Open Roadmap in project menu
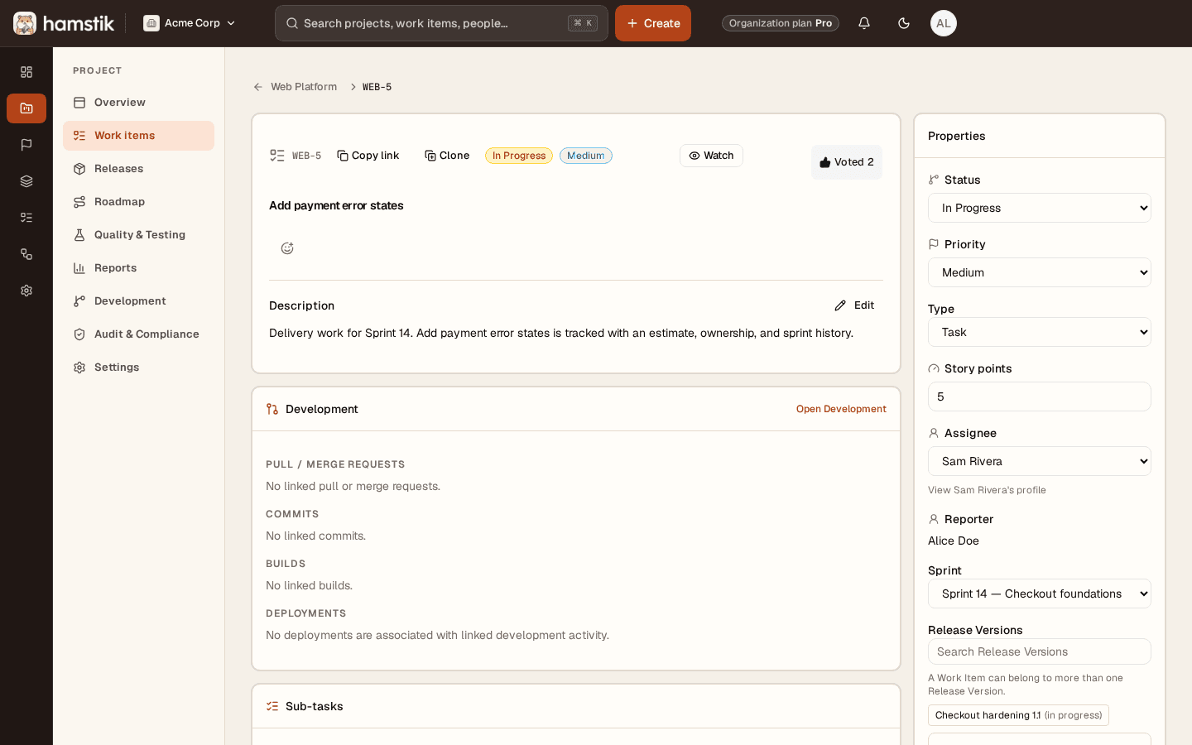This screenshot has width=1192, height=745. pos(138,202)
